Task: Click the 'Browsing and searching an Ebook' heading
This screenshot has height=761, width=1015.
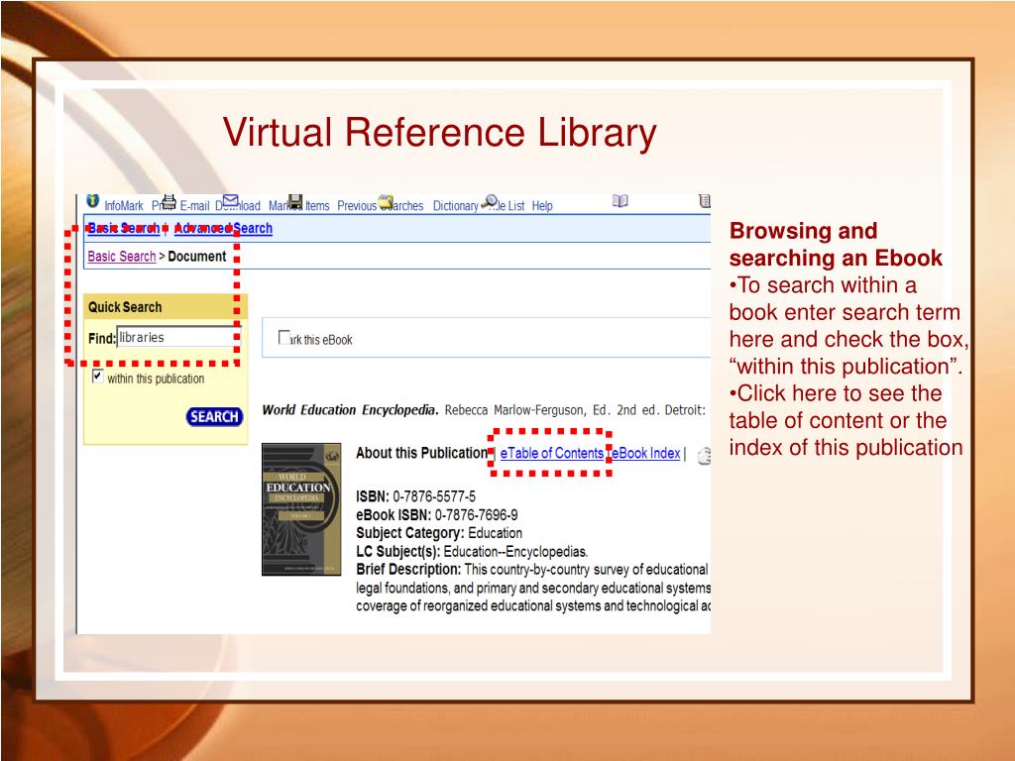Action: pyautogui.click(x=836, y=244)
